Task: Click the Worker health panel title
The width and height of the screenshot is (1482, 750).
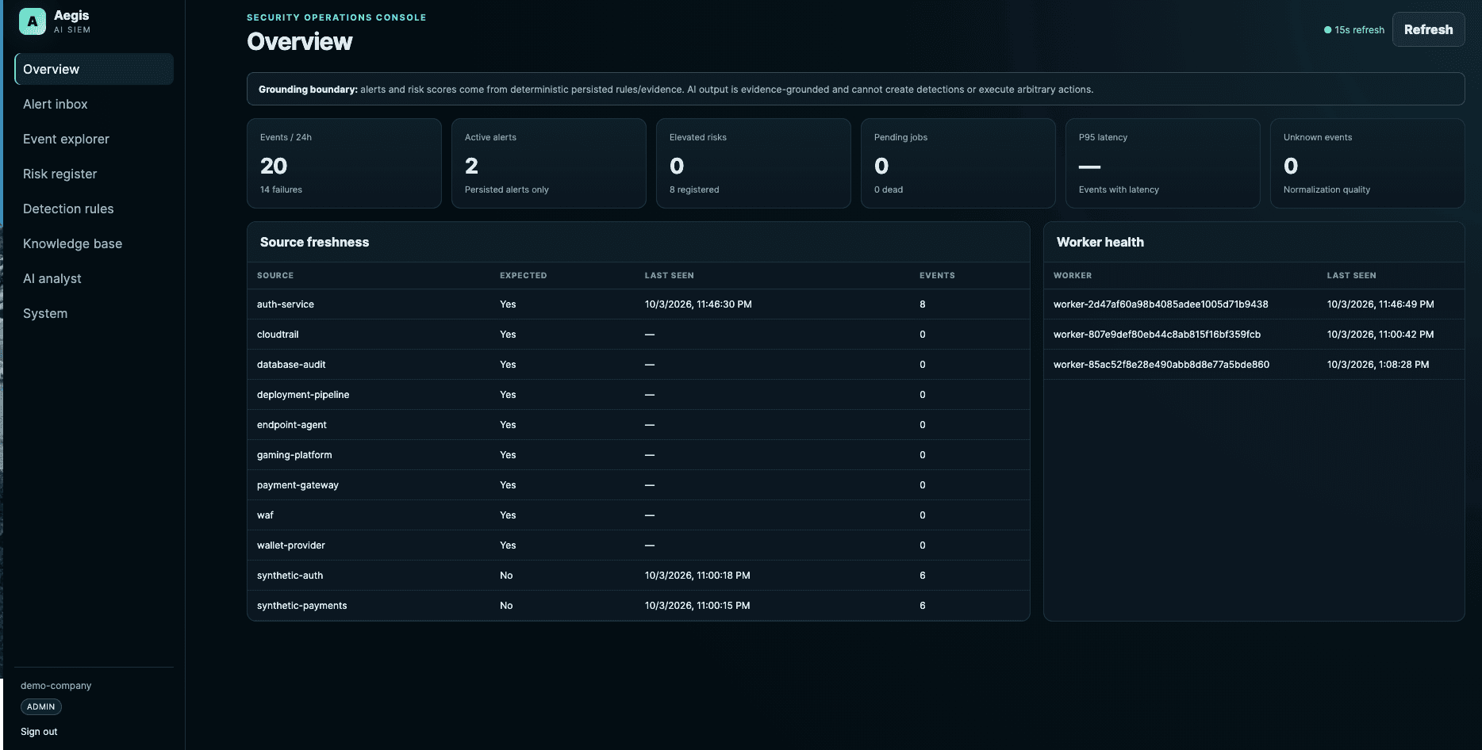Action: (1100, 242)
